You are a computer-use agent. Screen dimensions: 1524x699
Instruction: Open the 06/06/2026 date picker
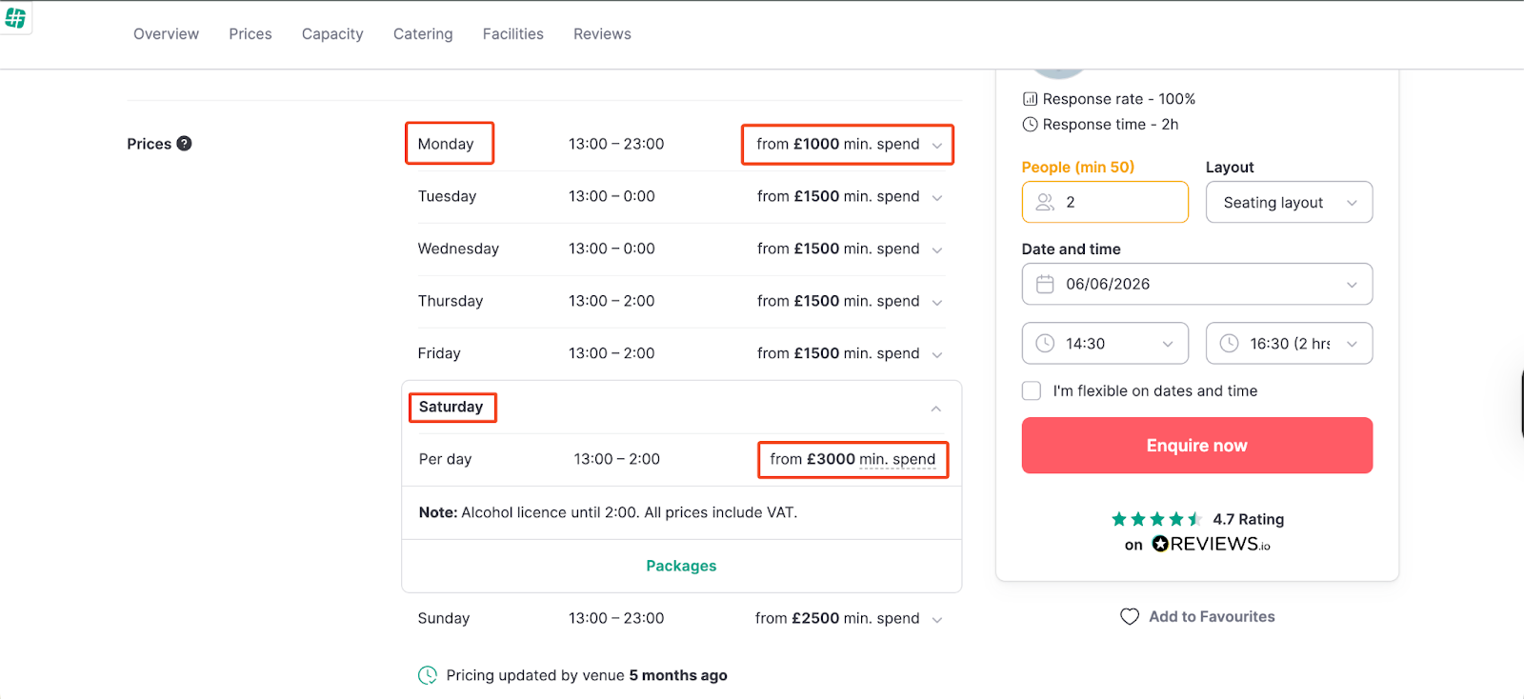[x=1196, y=285]
